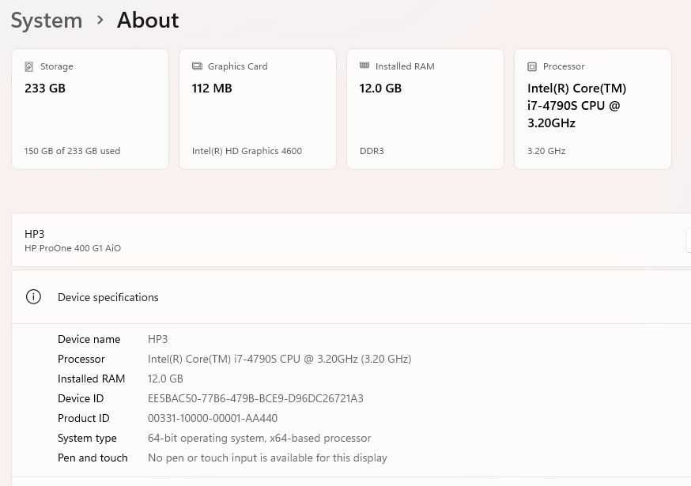Select the Device ID value text

tap(255, 398)
